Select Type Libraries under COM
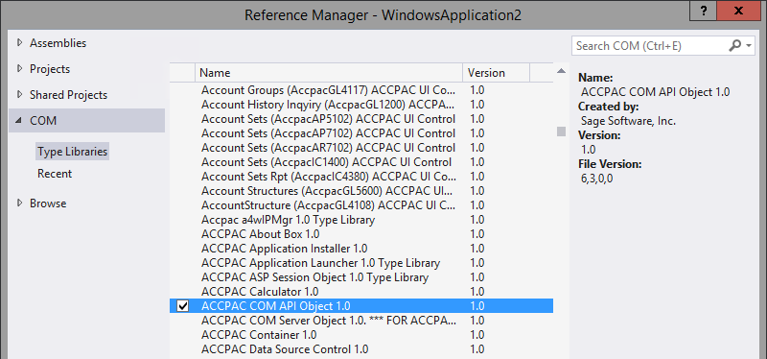This screenshot has height=359, width=767. [73, 152]
